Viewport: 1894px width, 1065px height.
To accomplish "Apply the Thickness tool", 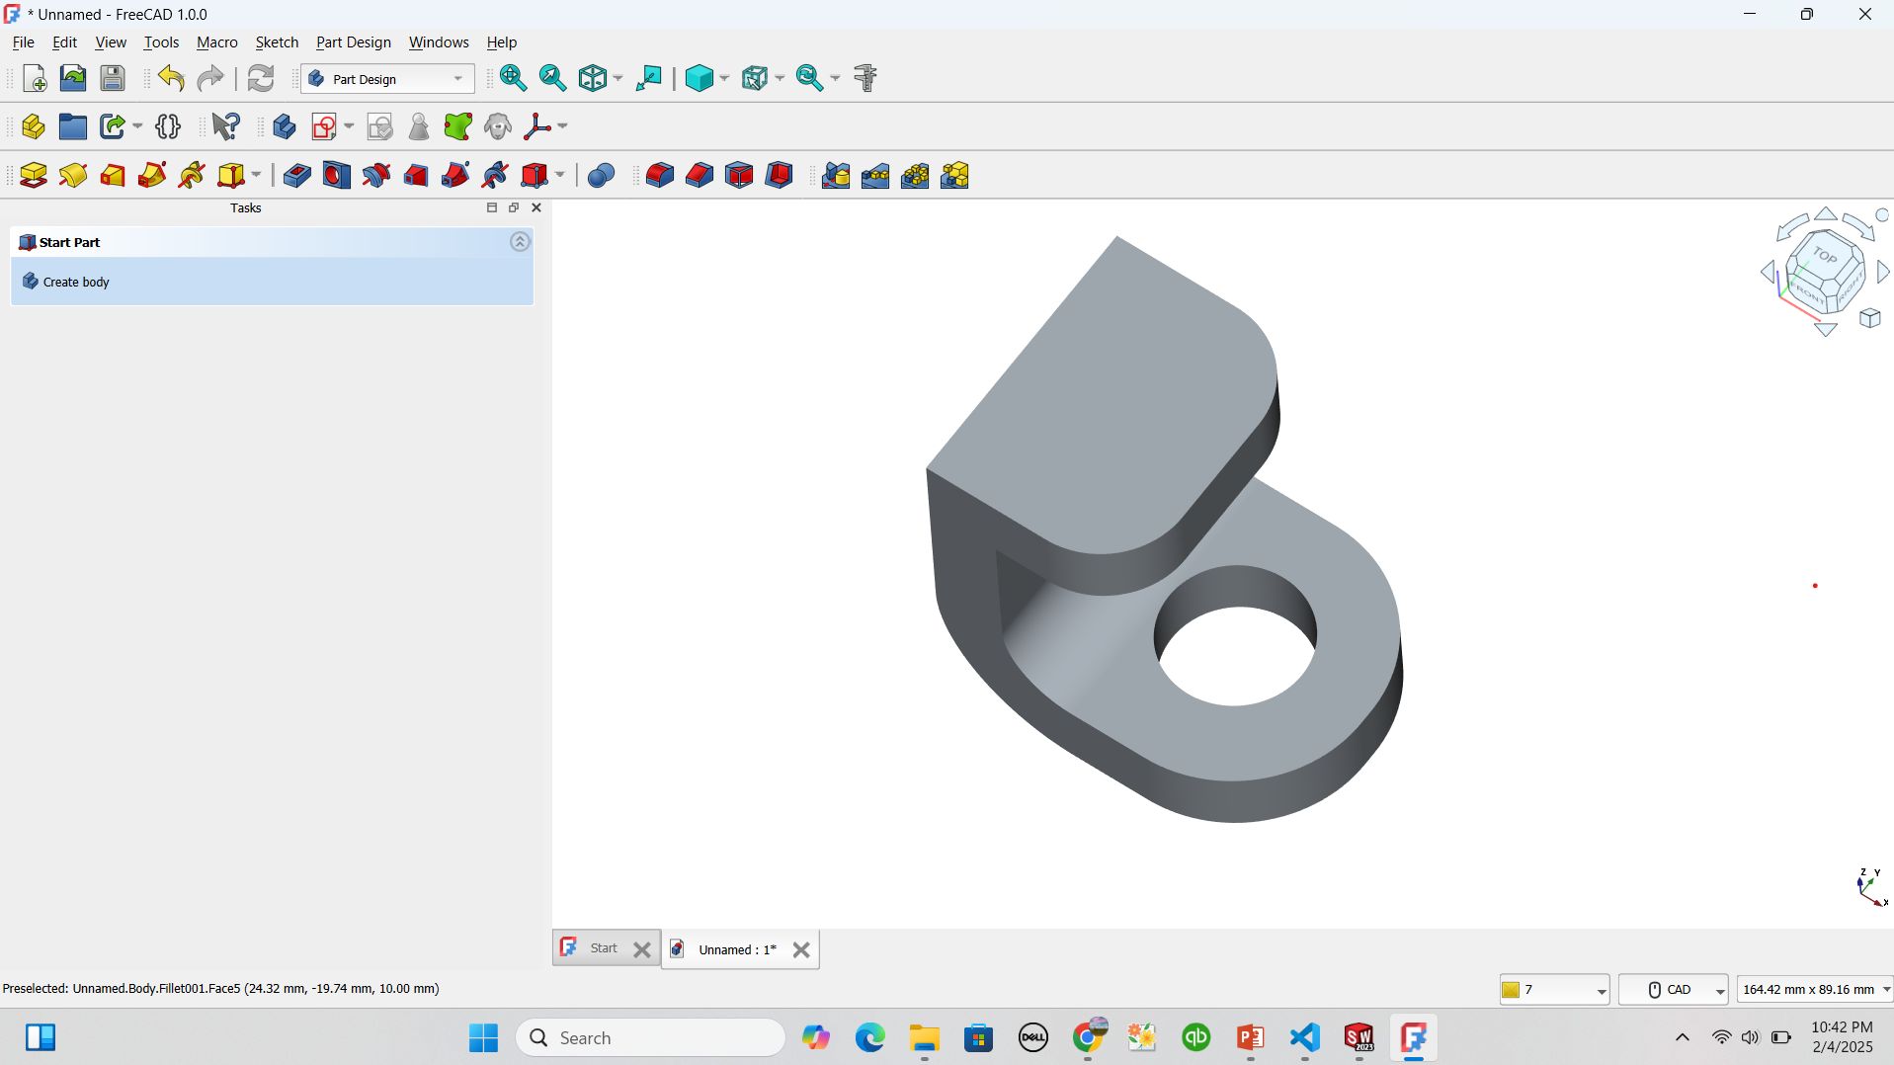I will (x=779, y=176).
